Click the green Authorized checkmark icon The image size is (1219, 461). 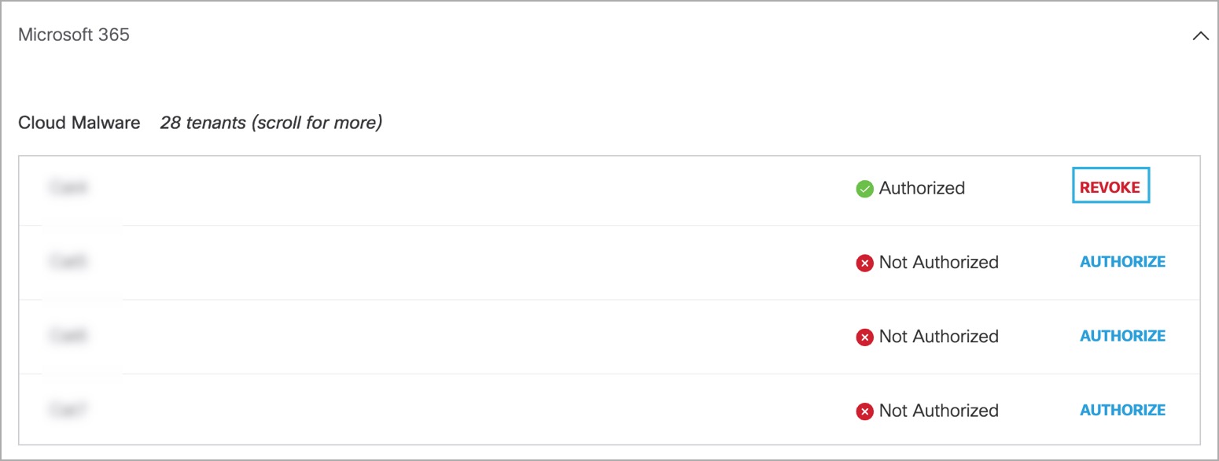[x=864, y=189]
